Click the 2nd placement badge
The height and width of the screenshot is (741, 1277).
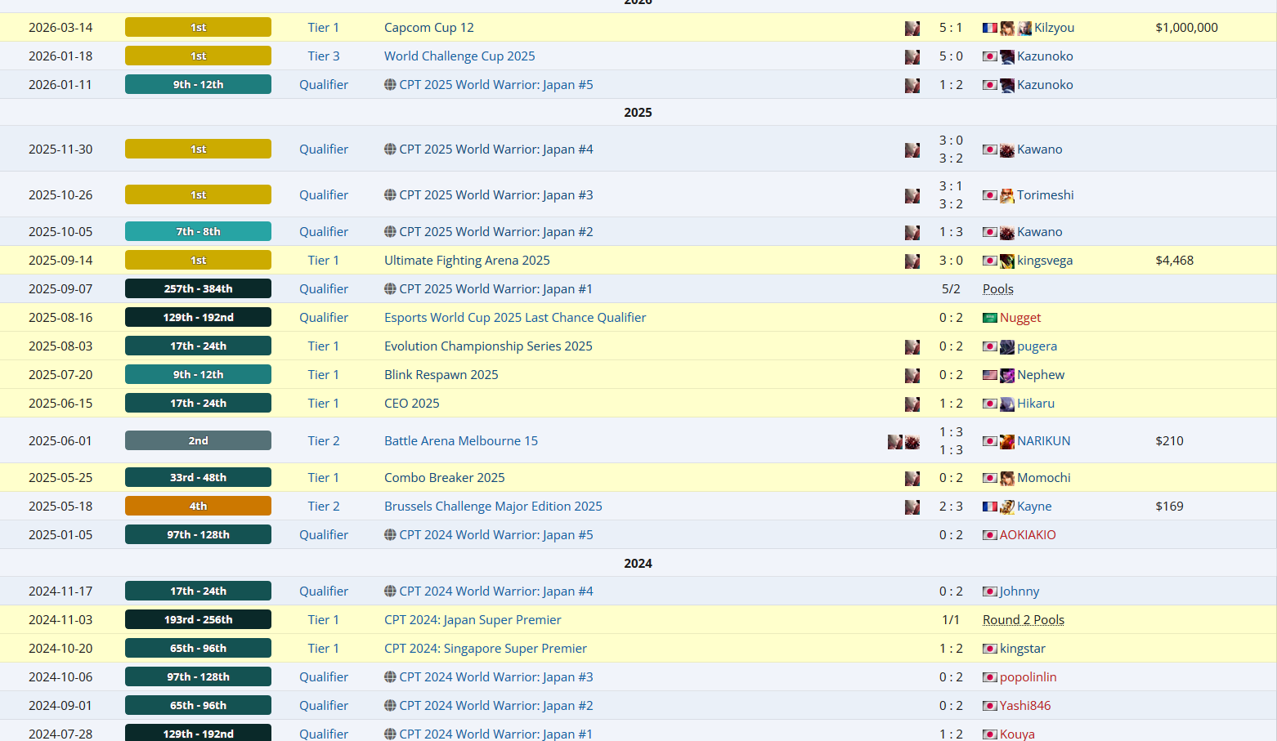click(198, 441)
